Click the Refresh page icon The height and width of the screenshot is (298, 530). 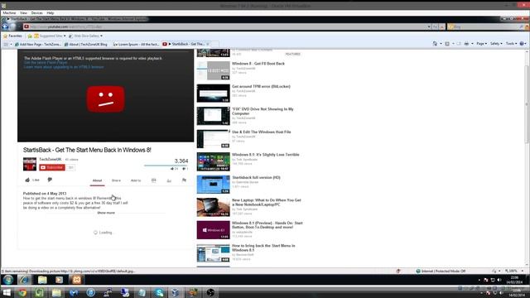pyautogui.click(x=436, y=26)
